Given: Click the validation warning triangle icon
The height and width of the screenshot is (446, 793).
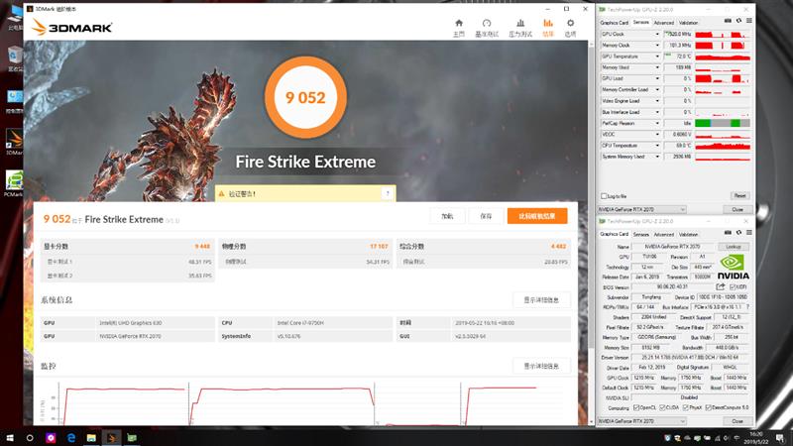Looking at the screenshot, I should pyautogui.click(x=221, y=193).
